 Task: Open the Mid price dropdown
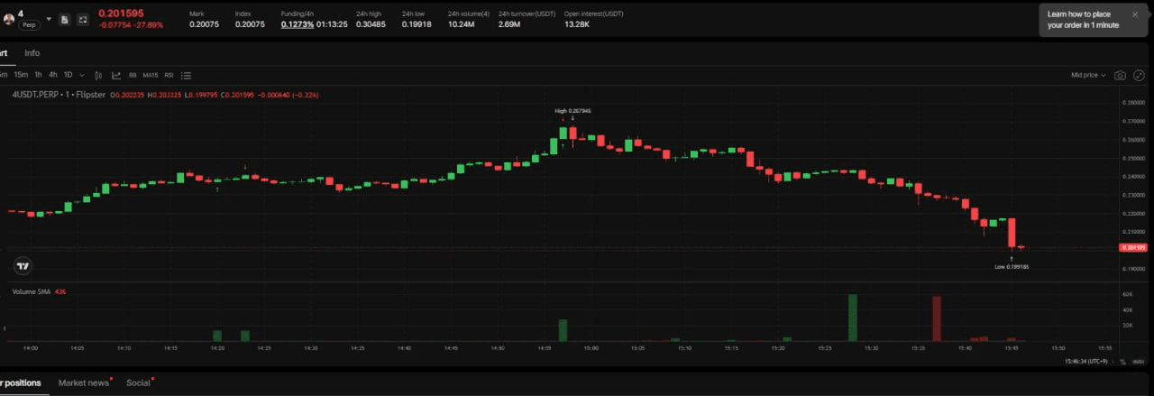click(x=1087, y=75)
